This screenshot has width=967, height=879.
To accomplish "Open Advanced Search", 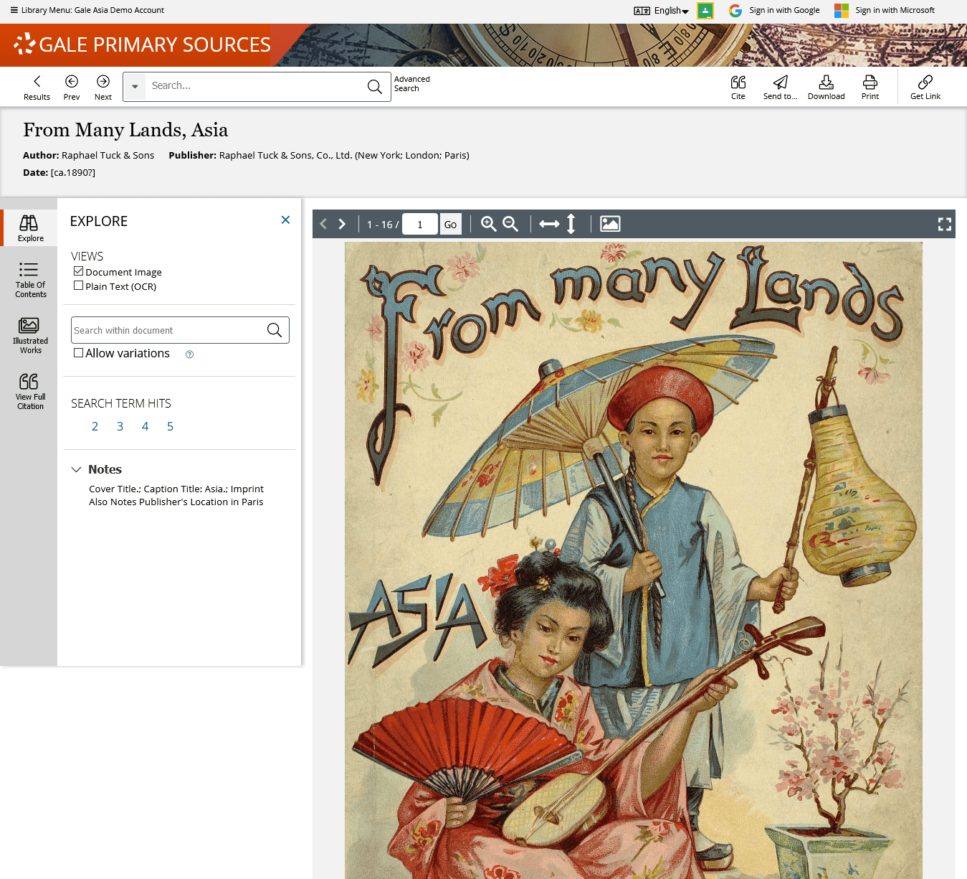I will point(411,84).
